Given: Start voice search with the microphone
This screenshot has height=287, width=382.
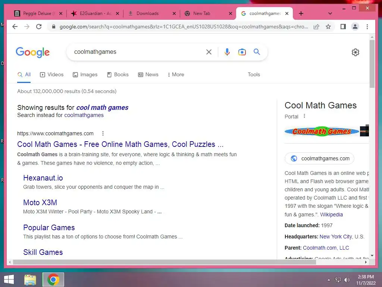Looking at the screenshot, I should click(227, 52).
